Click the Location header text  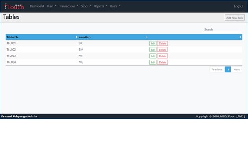(x=84, y=37)
